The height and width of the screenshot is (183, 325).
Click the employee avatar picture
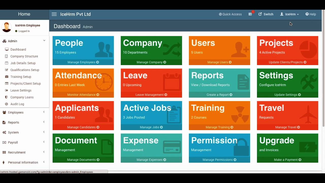coord(7,27)
